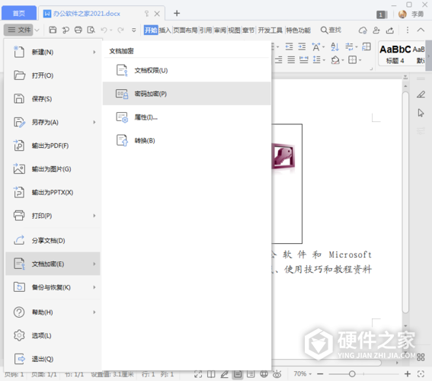432x381 pixels.
Task: Open the 开发工具 ribbon tab
Action: [270, 30]
